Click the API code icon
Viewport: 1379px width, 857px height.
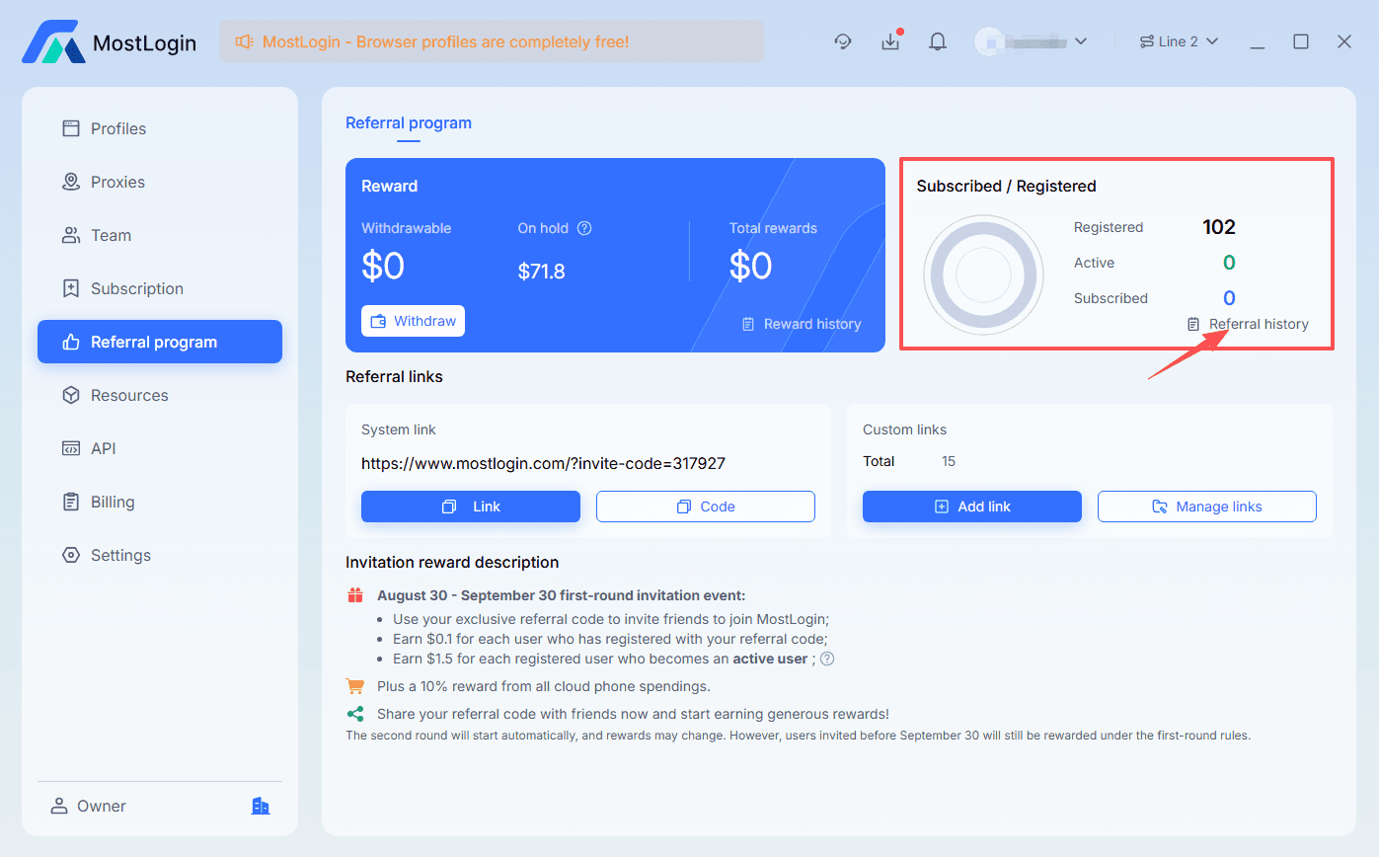70,448
